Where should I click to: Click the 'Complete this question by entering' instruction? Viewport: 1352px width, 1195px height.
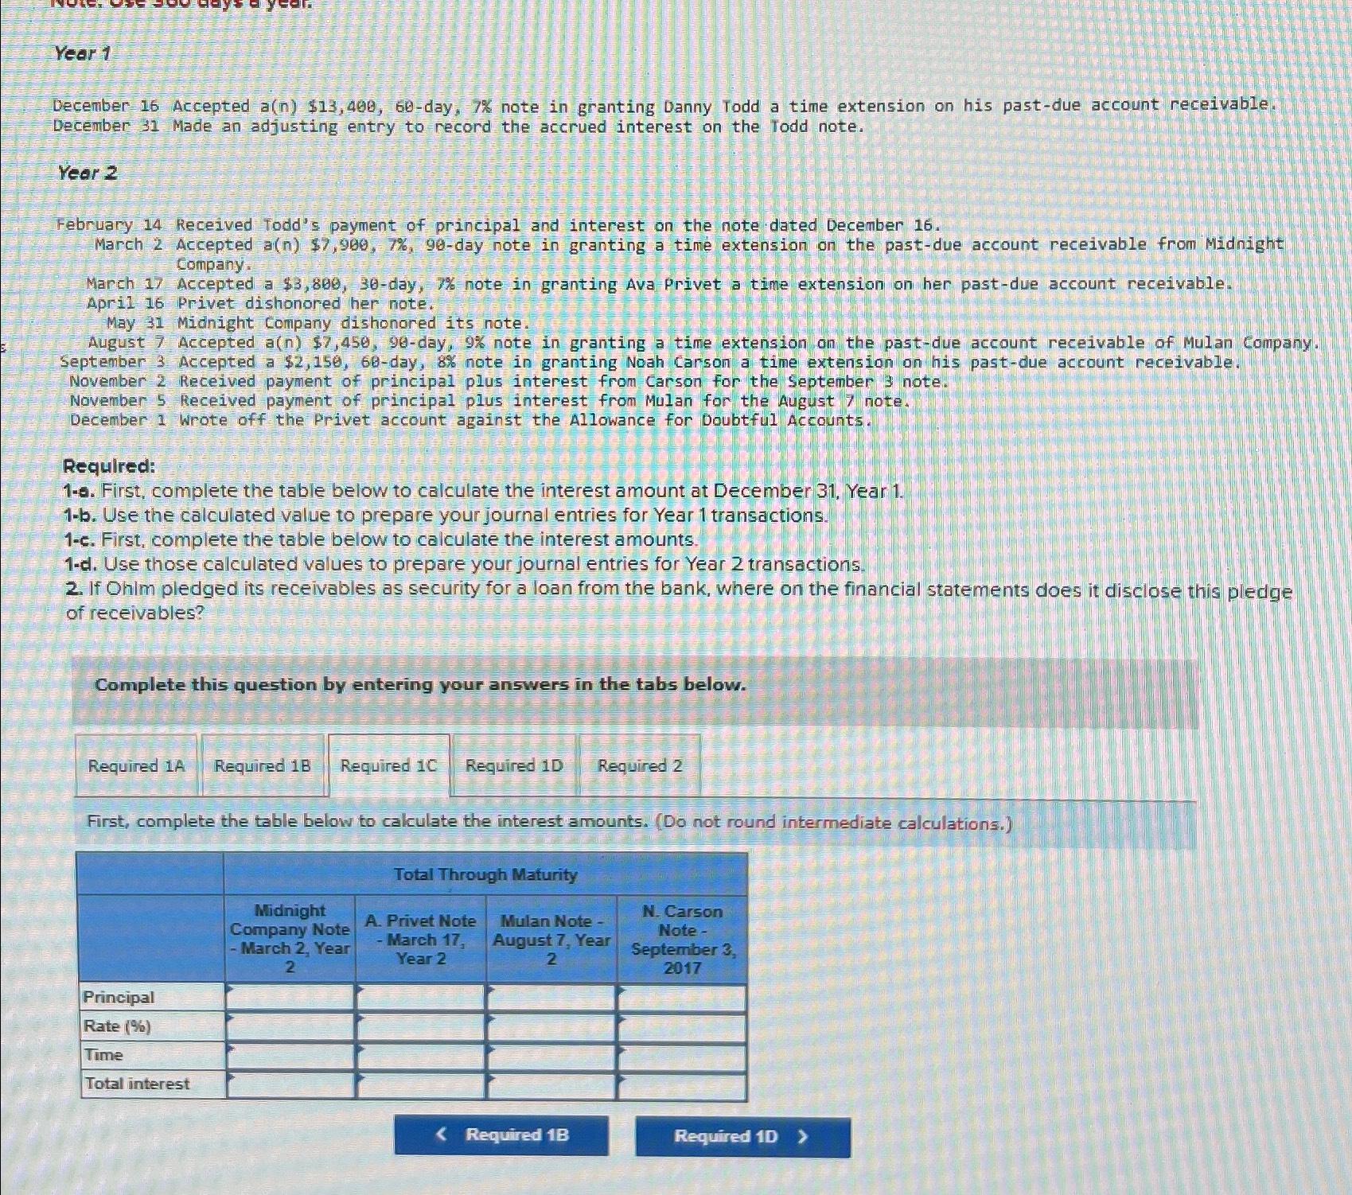[x=420, y=684]
